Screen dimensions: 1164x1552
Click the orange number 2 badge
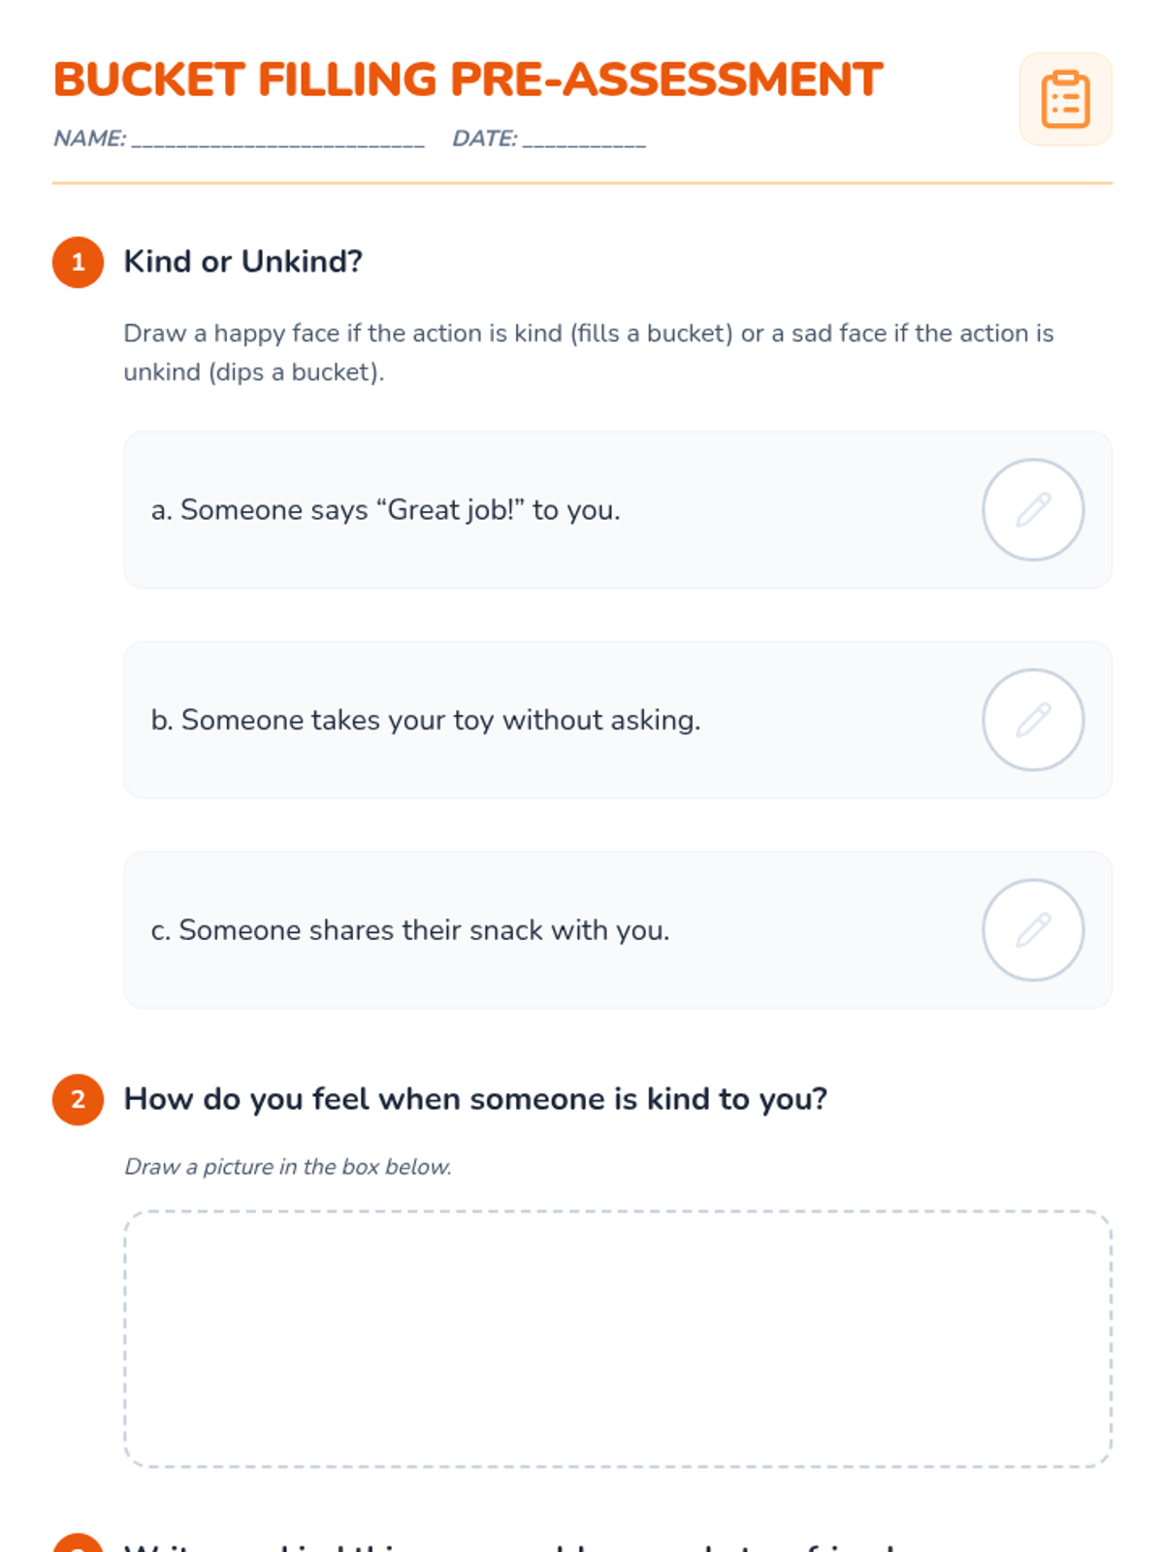[x=78, y=1099]
